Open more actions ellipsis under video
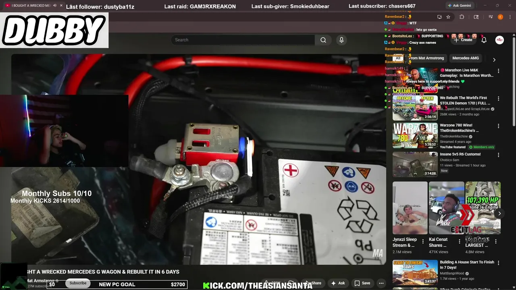The width and height of the screenshot is (516, 290). coord(381,283)
